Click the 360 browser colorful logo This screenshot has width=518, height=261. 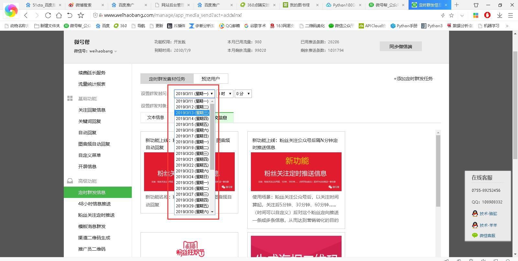[x=11, y=11]
